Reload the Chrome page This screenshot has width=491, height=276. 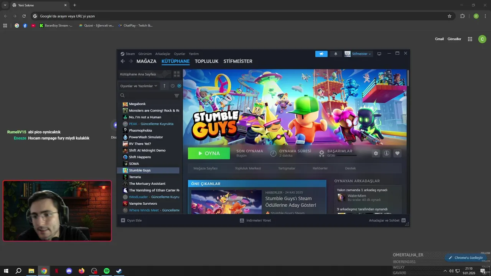click(x=24, y=16)
